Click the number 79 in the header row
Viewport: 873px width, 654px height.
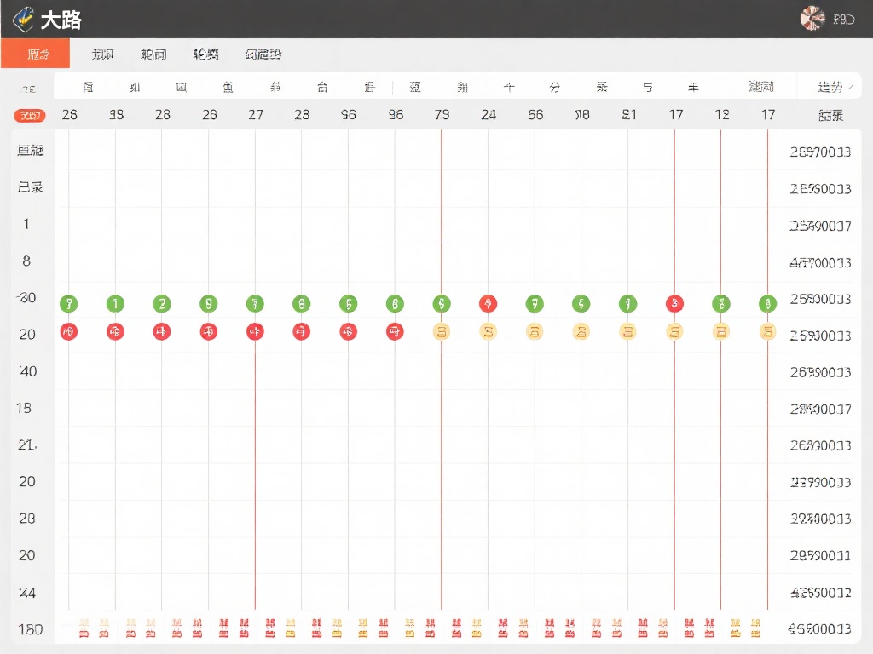click(442, 115)
